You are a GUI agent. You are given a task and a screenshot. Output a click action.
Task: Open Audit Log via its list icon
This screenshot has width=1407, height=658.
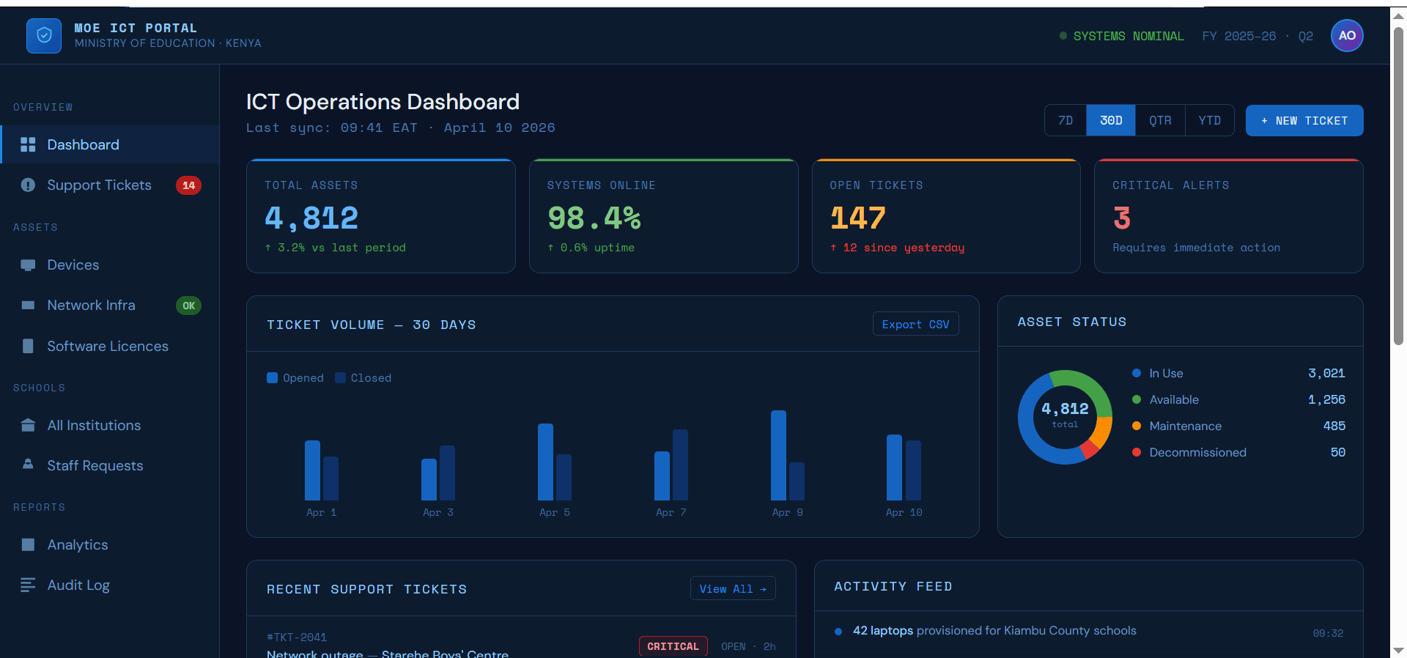[28, 585]
